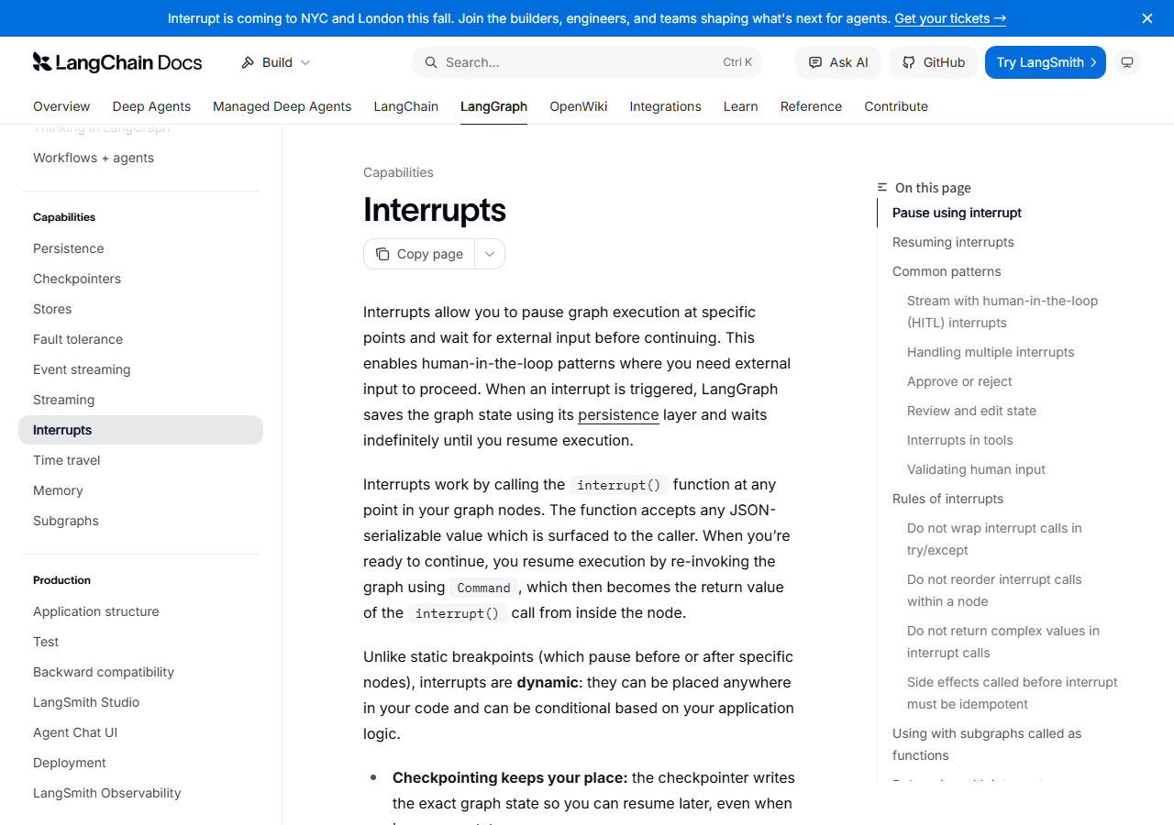The image size is (1174, 825).
Task: Open the Test sidebar page
Action: (140, 642)
